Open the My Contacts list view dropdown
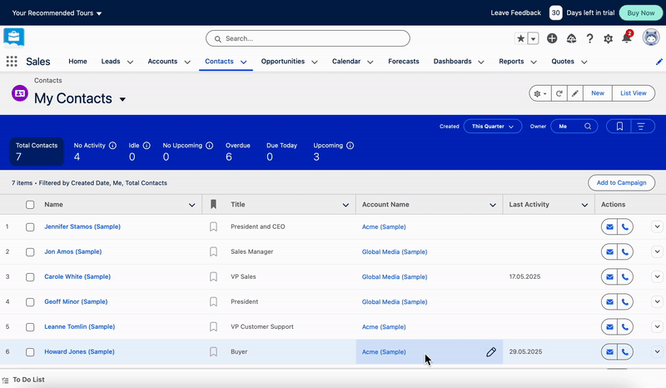This screenshot has width=666, height=388. pyautogui.click(x=122, y=99)
